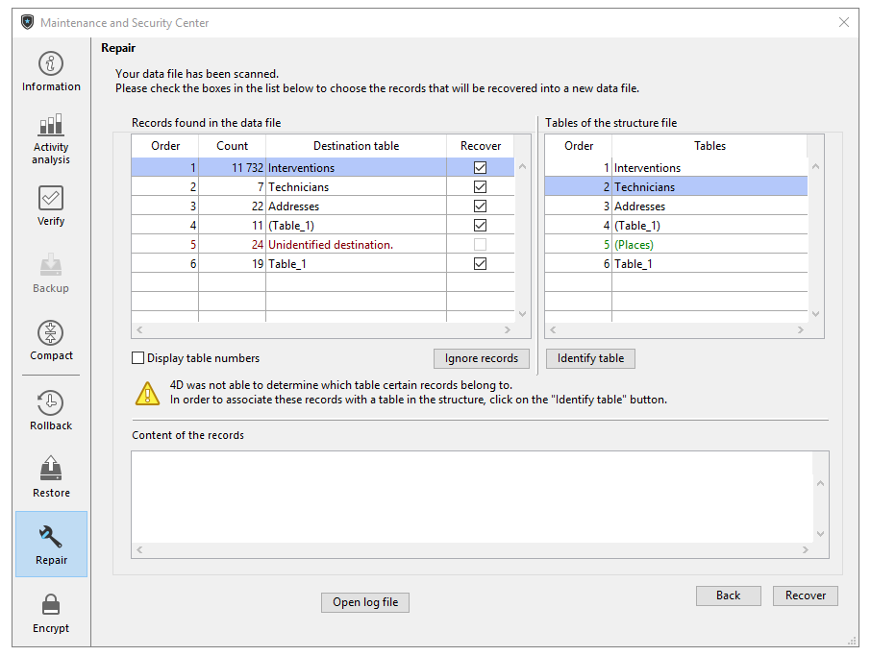
Task: Select the Restore sidebar icon
Action: point(51,470)
